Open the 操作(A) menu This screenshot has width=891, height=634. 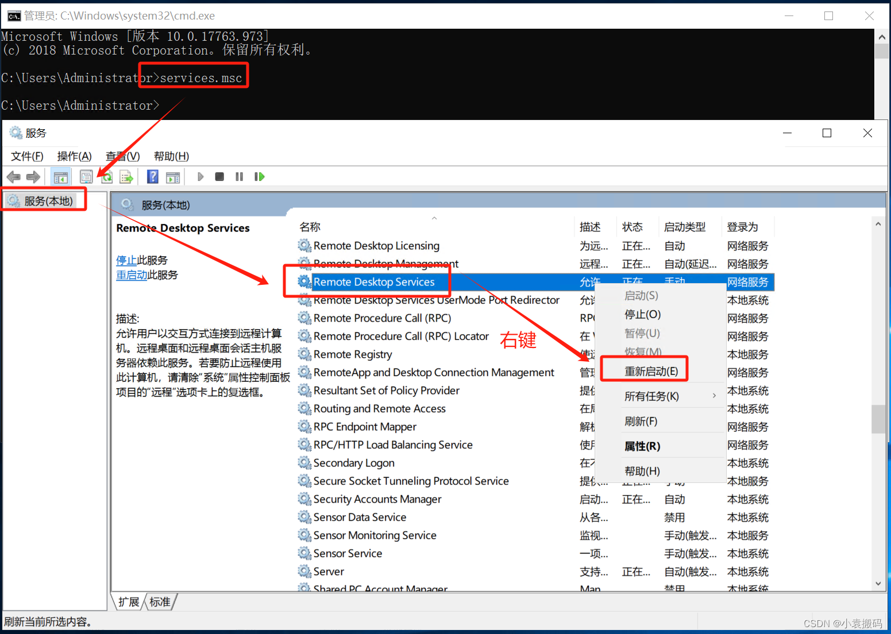coord(75,156)
